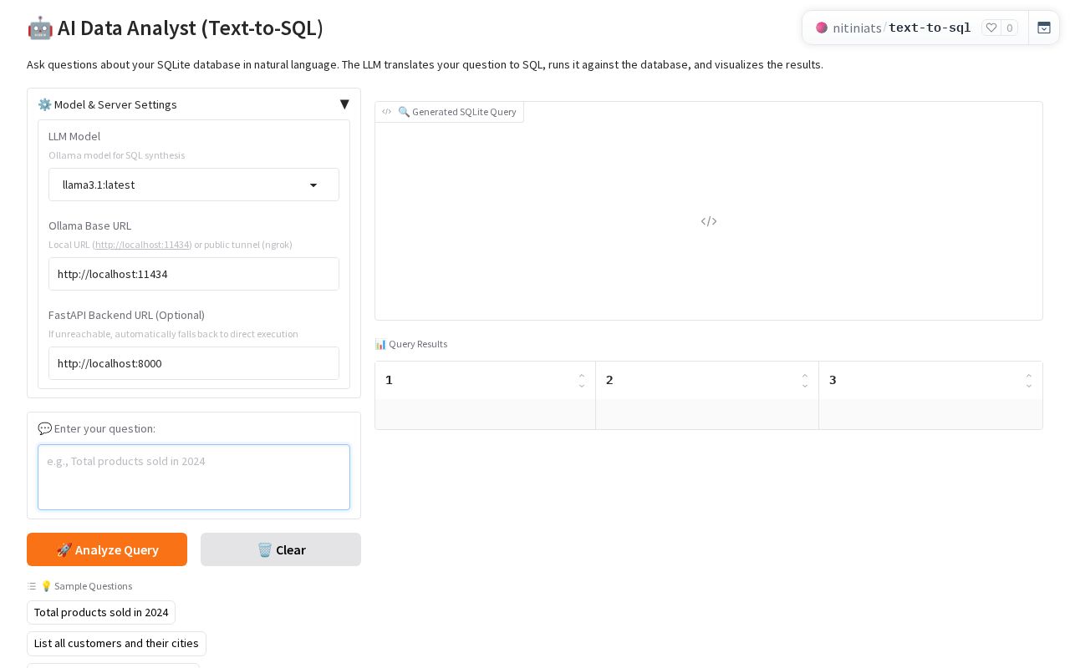Focus the question text box
This screenshot has height=668, width=1070.
click(x=194, y=477)
